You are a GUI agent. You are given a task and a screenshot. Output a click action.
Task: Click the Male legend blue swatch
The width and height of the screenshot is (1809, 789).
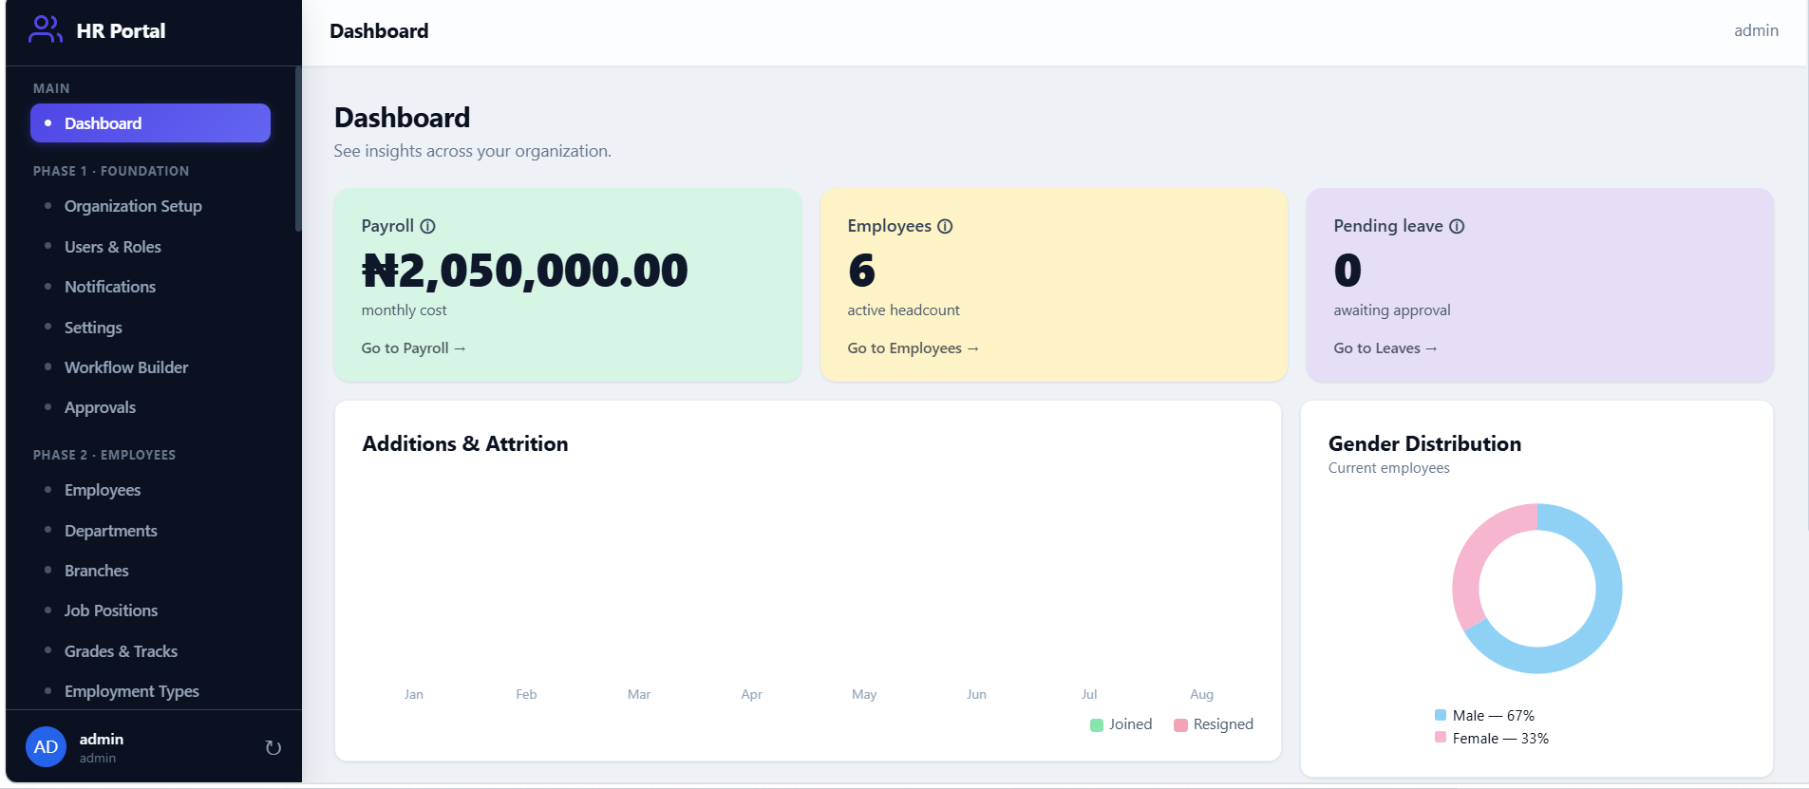point(1441,715)
